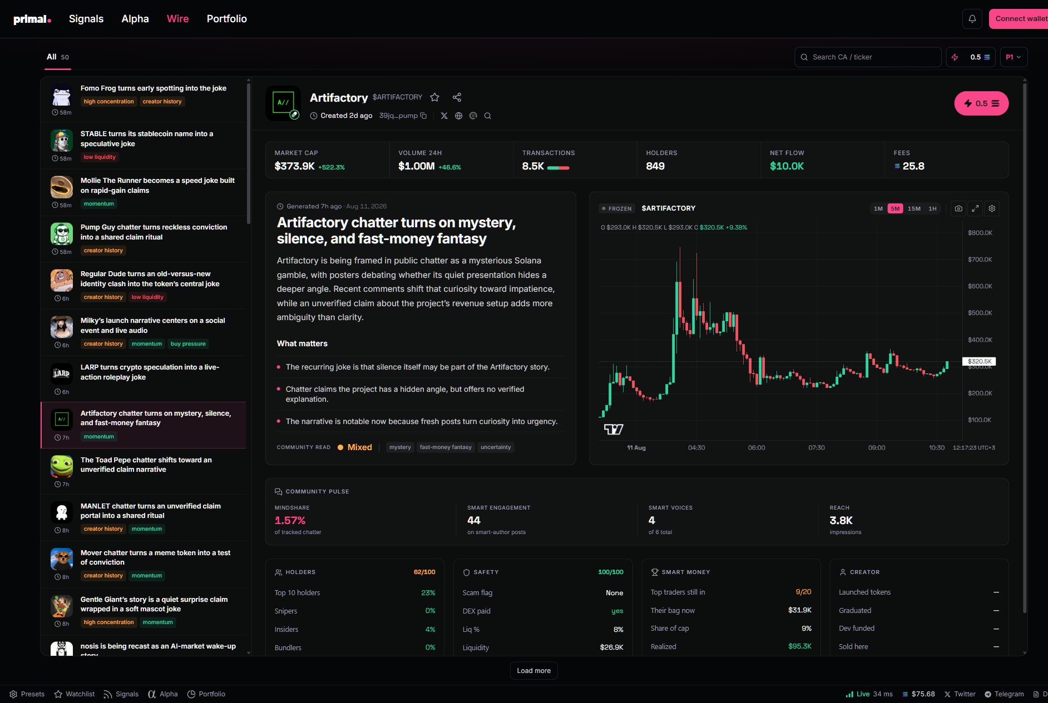The height and width of the screenshot is (703, 1048).
Task: Click the detail panel scrollbar
Action: (x=1025, y=347)
